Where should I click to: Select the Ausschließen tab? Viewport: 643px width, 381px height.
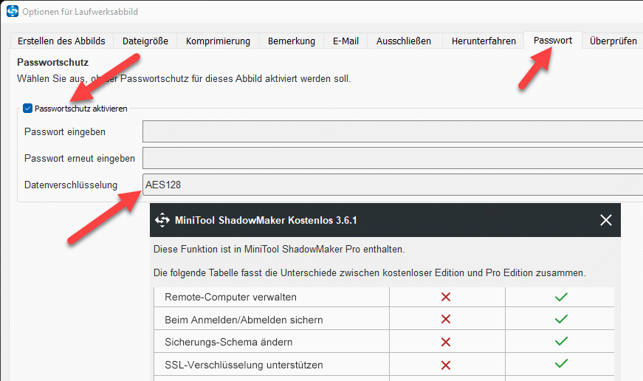tap(404, 41)
